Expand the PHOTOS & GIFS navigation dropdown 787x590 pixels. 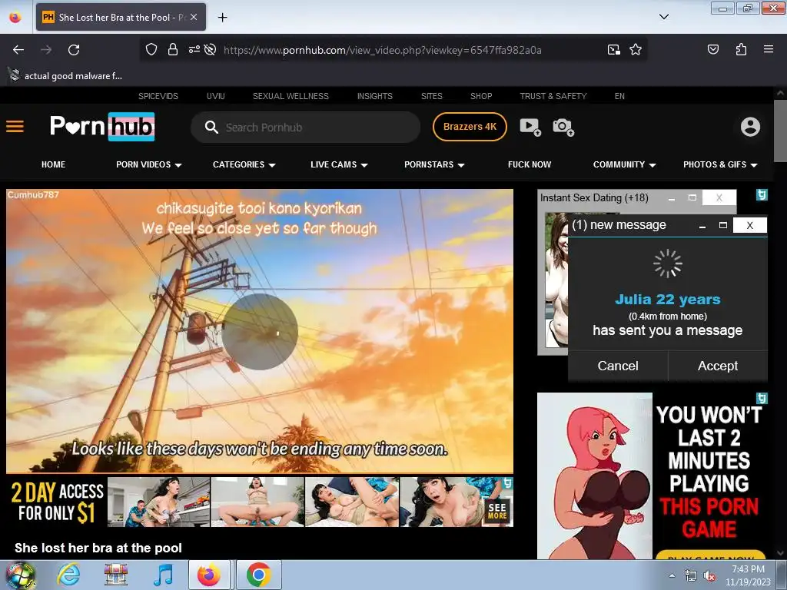coord(720,164)
